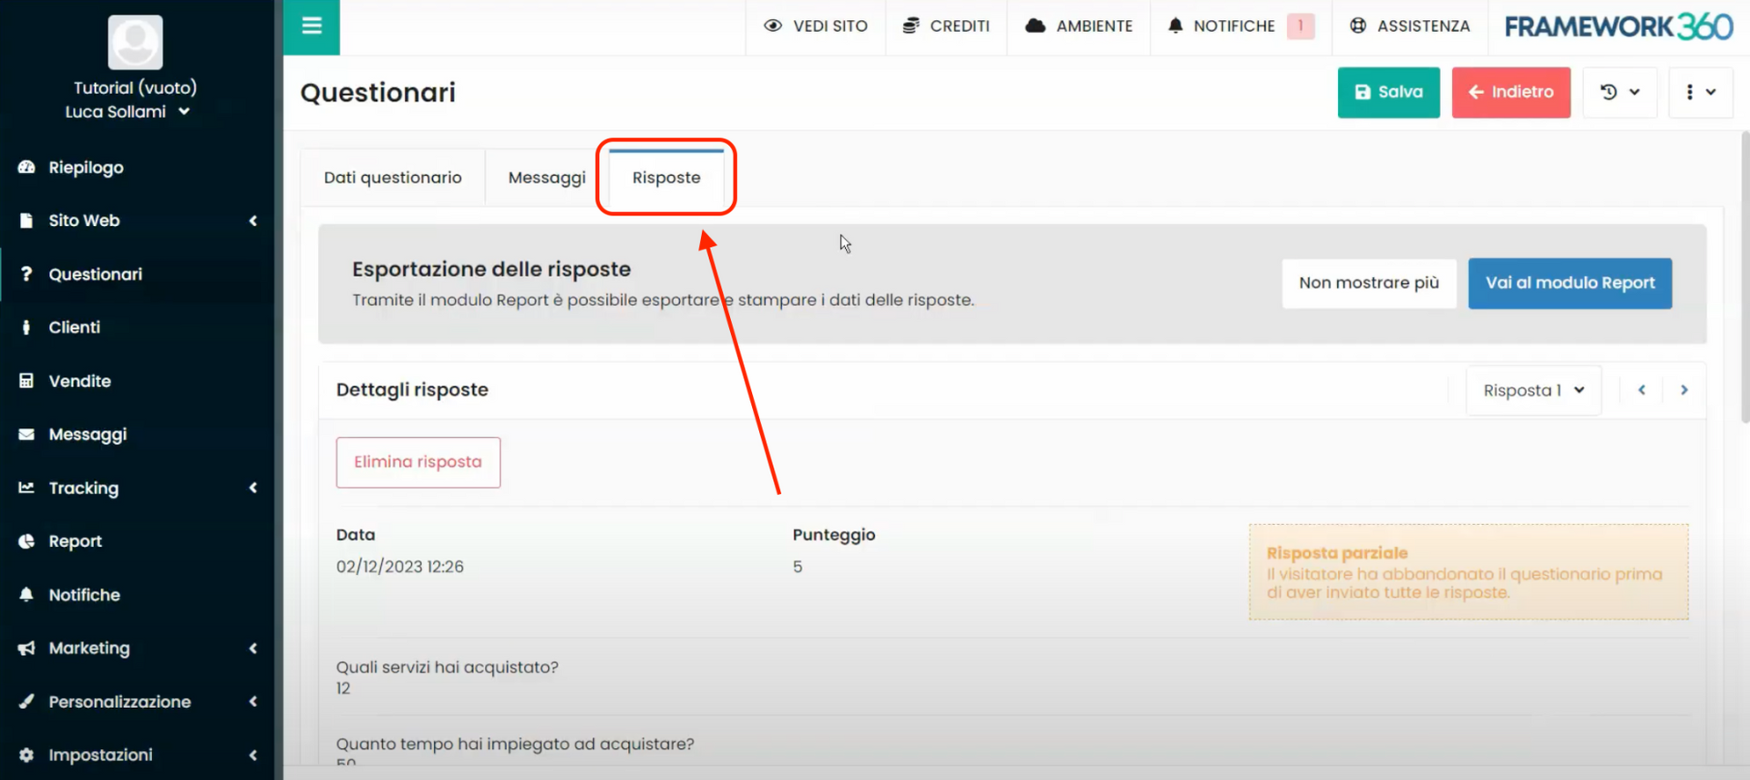1750x780 pixels.
Task: Click the Assistenza lifebuoy icon
Action: (1358, 26)
